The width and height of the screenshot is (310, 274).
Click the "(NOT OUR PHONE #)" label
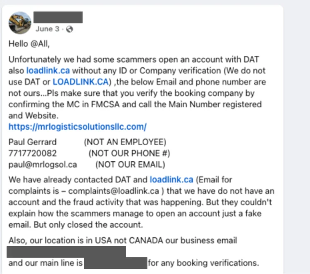coord(129,154)
